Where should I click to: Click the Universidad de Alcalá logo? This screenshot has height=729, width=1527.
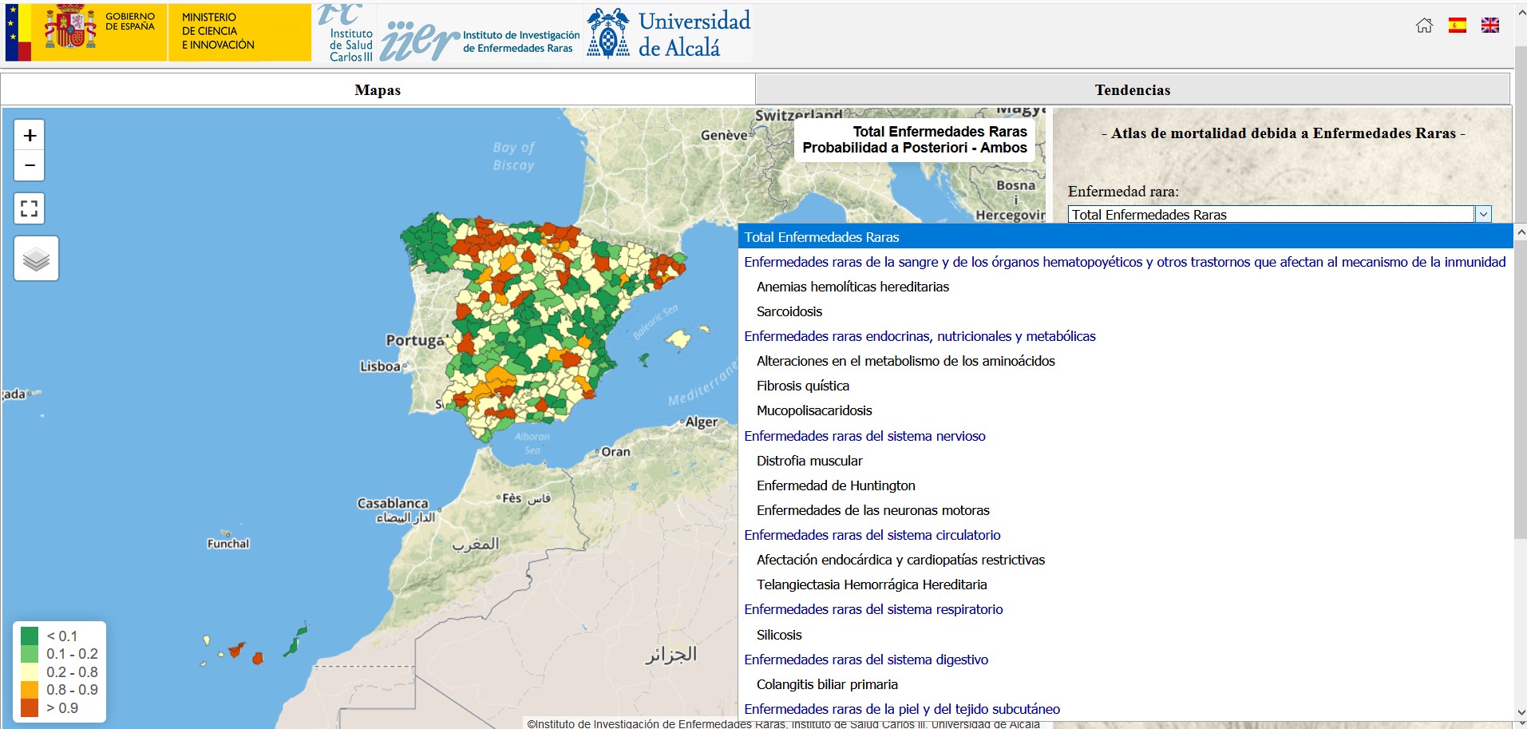coord(669,34)
